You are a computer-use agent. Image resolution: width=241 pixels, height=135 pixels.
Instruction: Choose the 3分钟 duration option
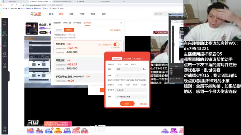(x=120, y=85)
